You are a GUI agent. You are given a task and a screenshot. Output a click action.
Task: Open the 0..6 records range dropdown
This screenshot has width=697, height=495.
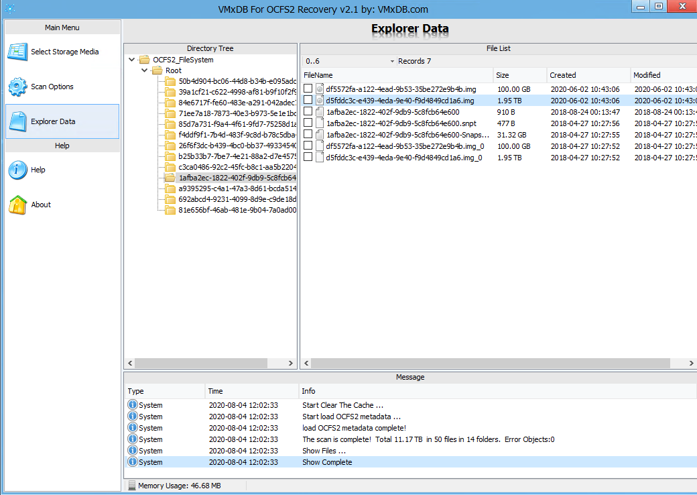pos(392,62)
